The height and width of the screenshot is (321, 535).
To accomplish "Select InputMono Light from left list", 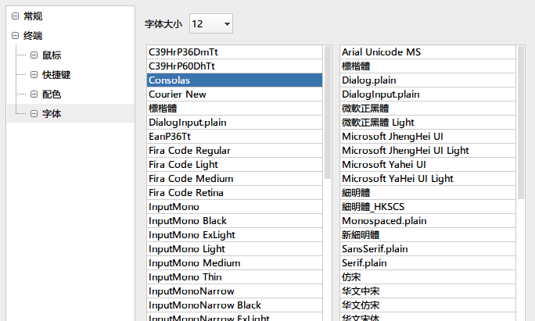I will pos(187,249).
